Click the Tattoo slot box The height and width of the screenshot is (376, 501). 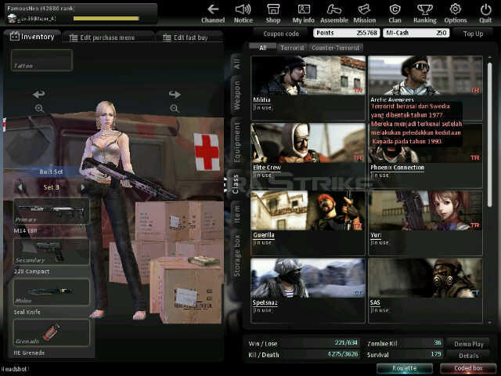tap(41, 60)
